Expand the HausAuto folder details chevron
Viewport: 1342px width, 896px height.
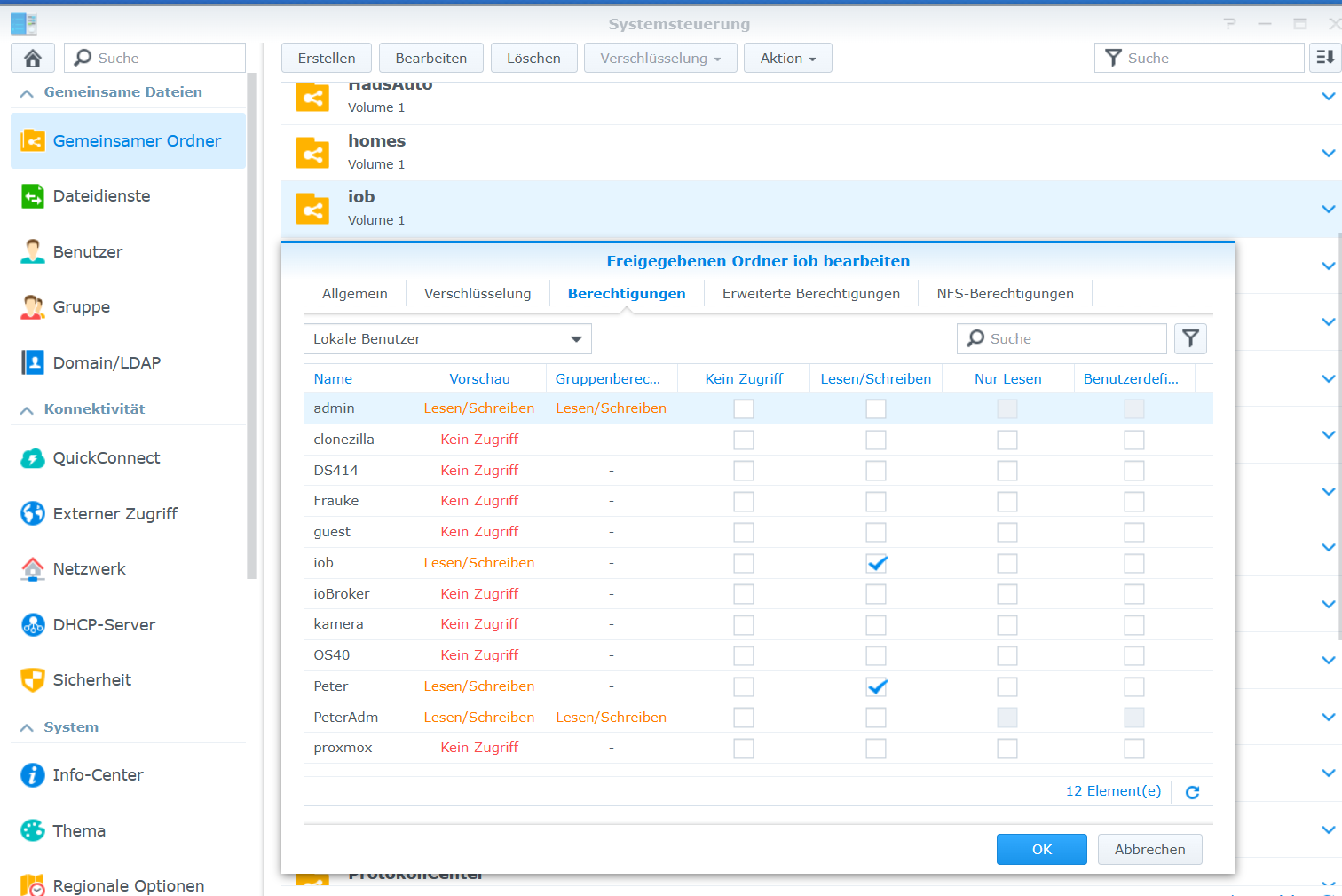point(1329,96)
